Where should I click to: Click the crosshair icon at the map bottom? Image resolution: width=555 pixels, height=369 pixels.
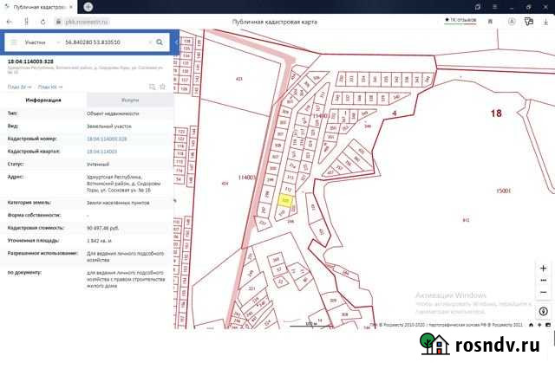pos(539,325)
